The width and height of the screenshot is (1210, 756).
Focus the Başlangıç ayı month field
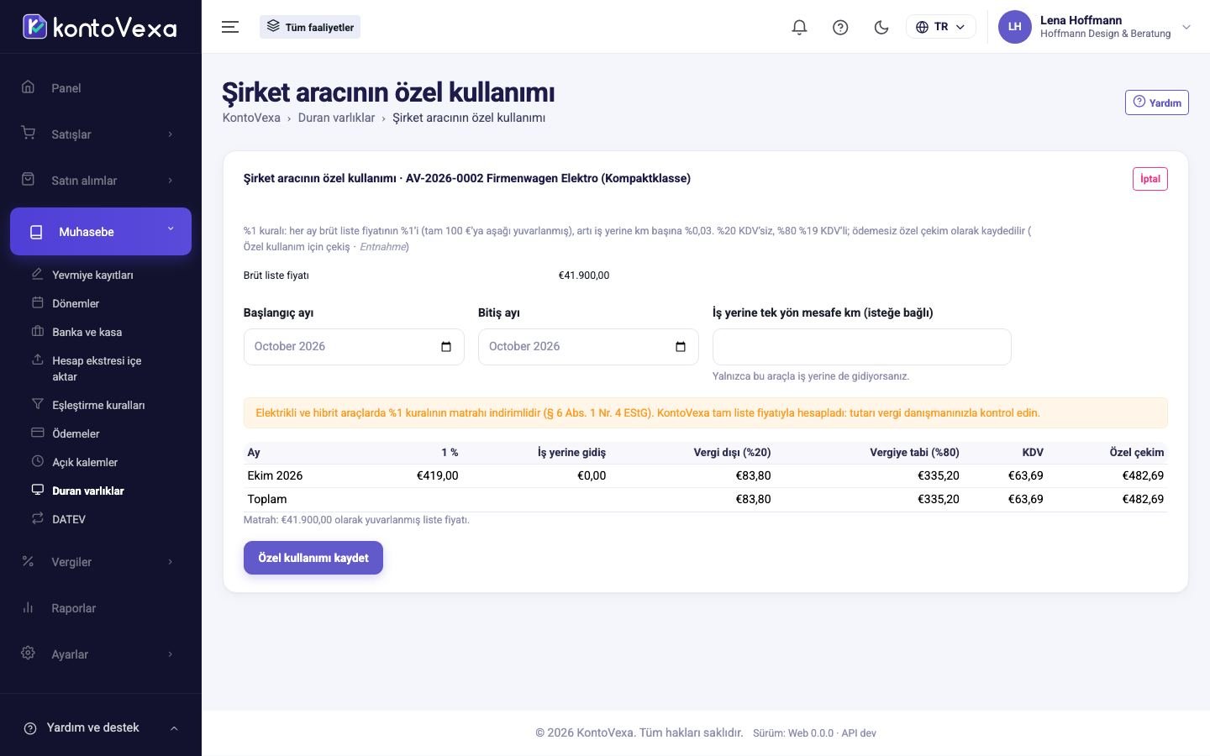pos(354,347)
